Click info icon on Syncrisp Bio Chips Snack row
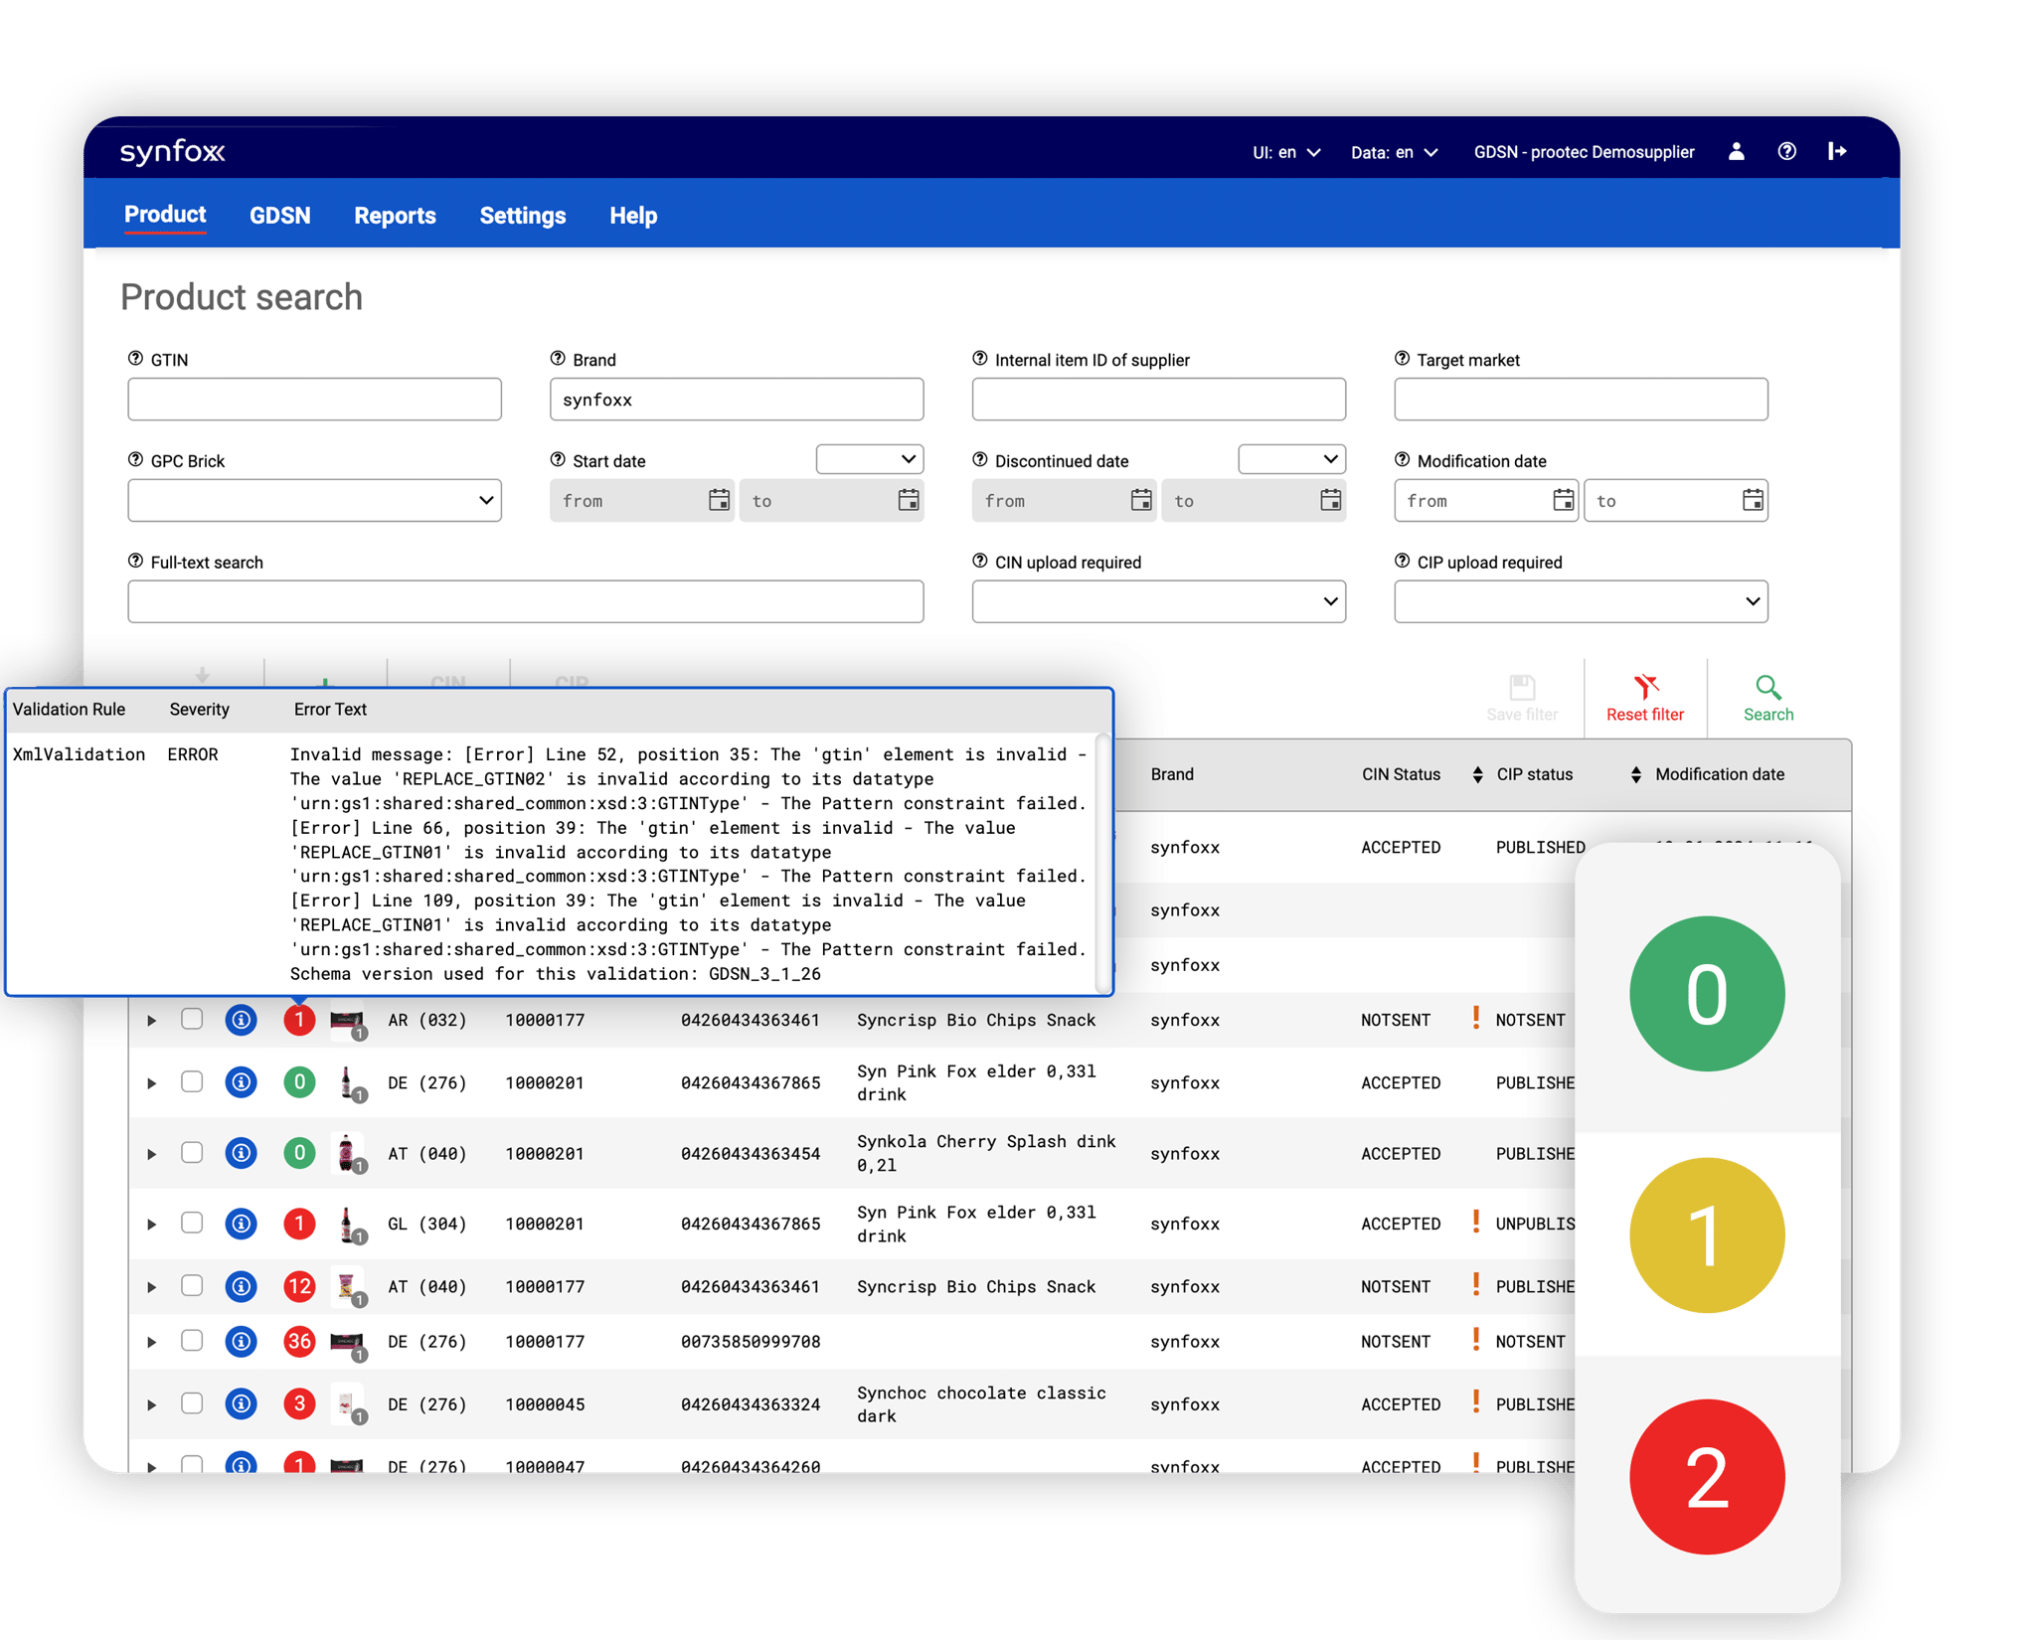 click(241, 1019)
